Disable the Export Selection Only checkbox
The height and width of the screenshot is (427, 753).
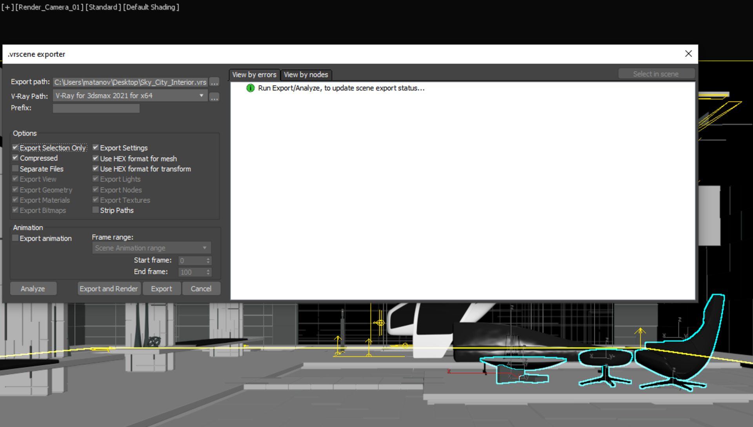(x=15, y=147)
